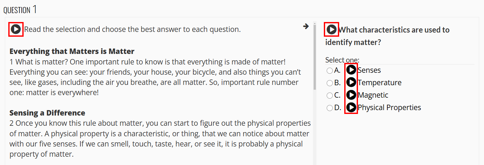The height and width of the screenshot is (165, 484).
Task: Play audio for answer Physical Properties
Action: (x=351, y=107)
